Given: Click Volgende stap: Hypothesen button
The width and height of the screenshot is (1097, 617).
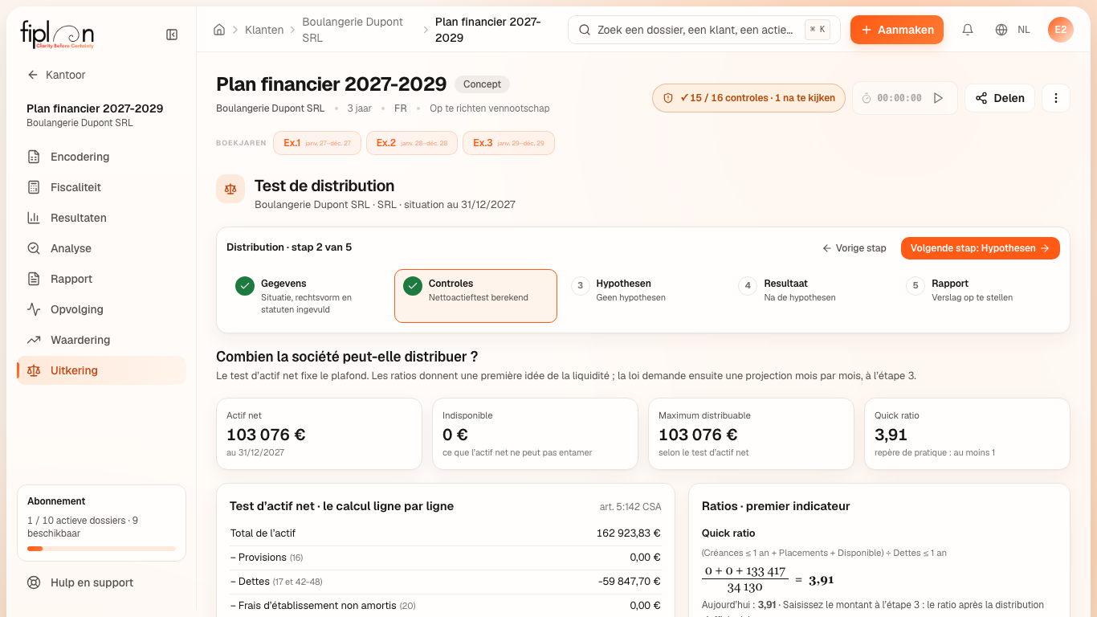Looking at the screenshot, I should pos(981,248).
